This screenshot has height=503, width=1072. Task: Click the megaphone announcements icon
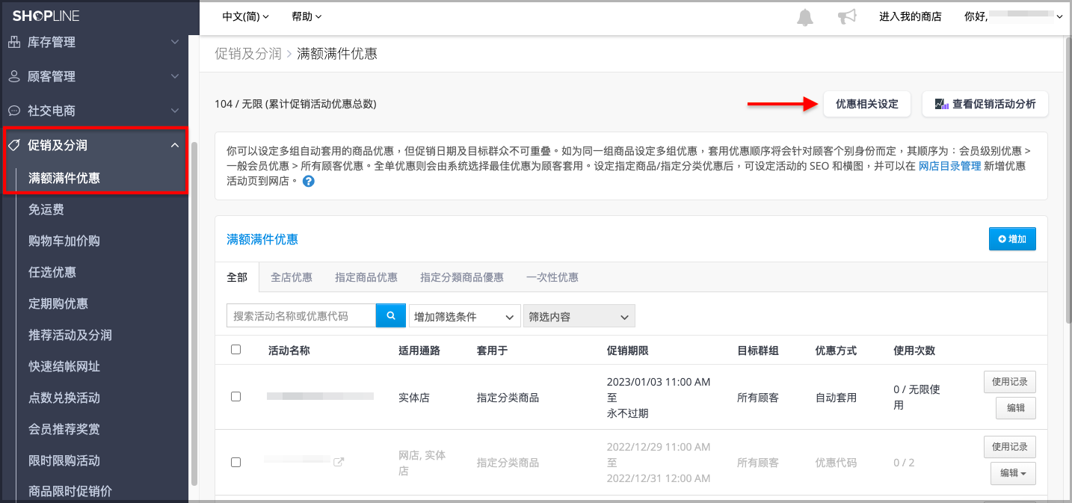[846, 16]
